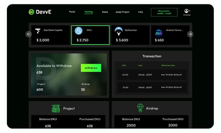Click the DKU water-drop icon
221x133 pixels.
(x=79, y=31)
